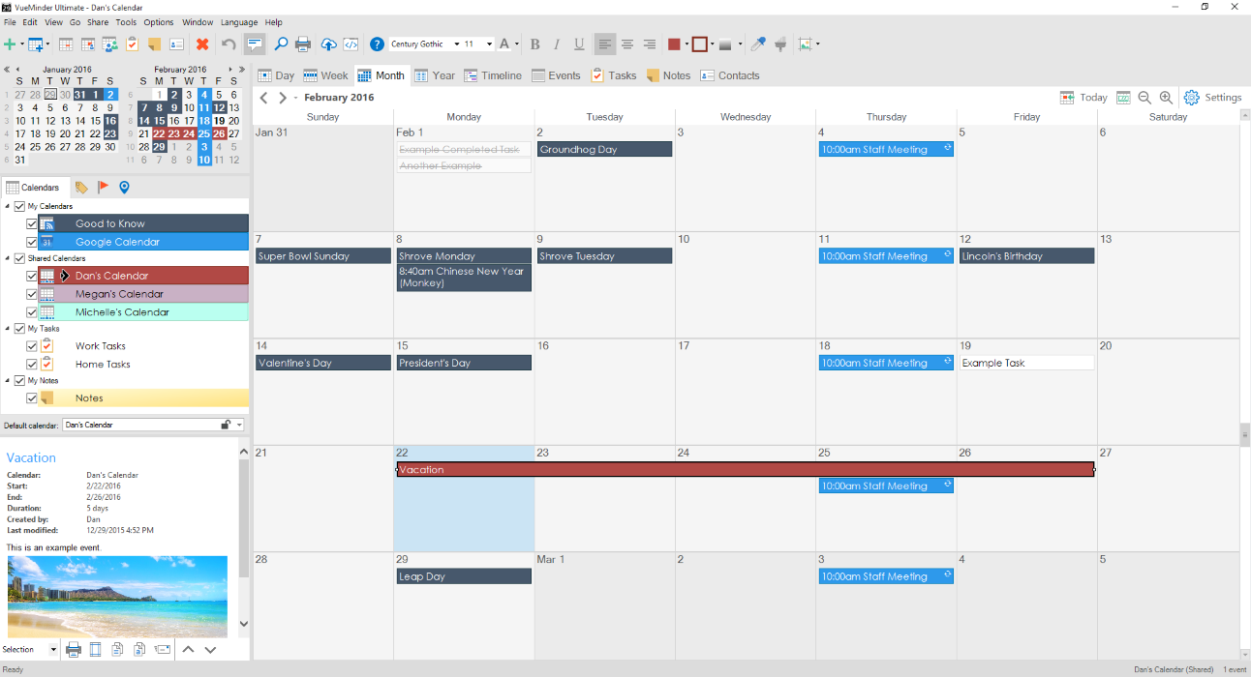Go to next month with right arrow
This screenshot has height=677, width=1251.
click(x=282, y=98)
